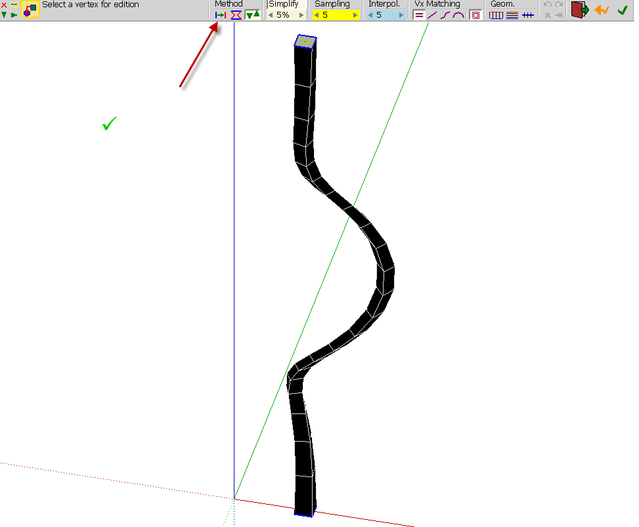The height and width of the screenshot is (527, 639).
Task: Close the floating palette with the red X
Action: click(x=4, y=5)
